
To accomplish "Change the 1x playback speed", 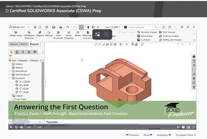I will (178, 127).
